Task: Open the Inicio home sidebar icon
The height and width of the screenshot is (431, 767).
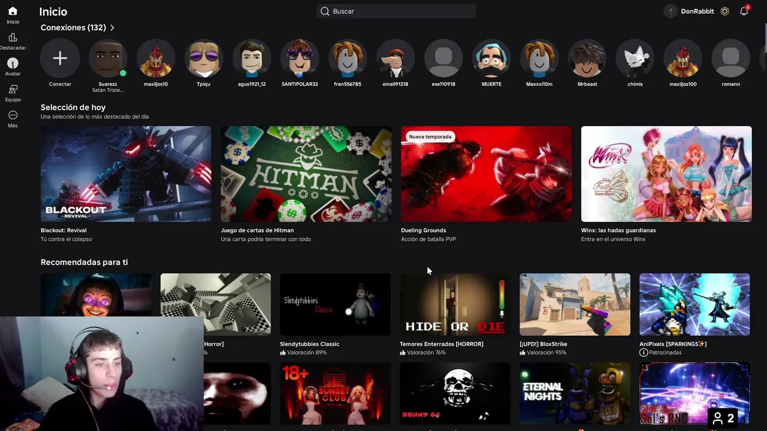Action: [13, 11]
